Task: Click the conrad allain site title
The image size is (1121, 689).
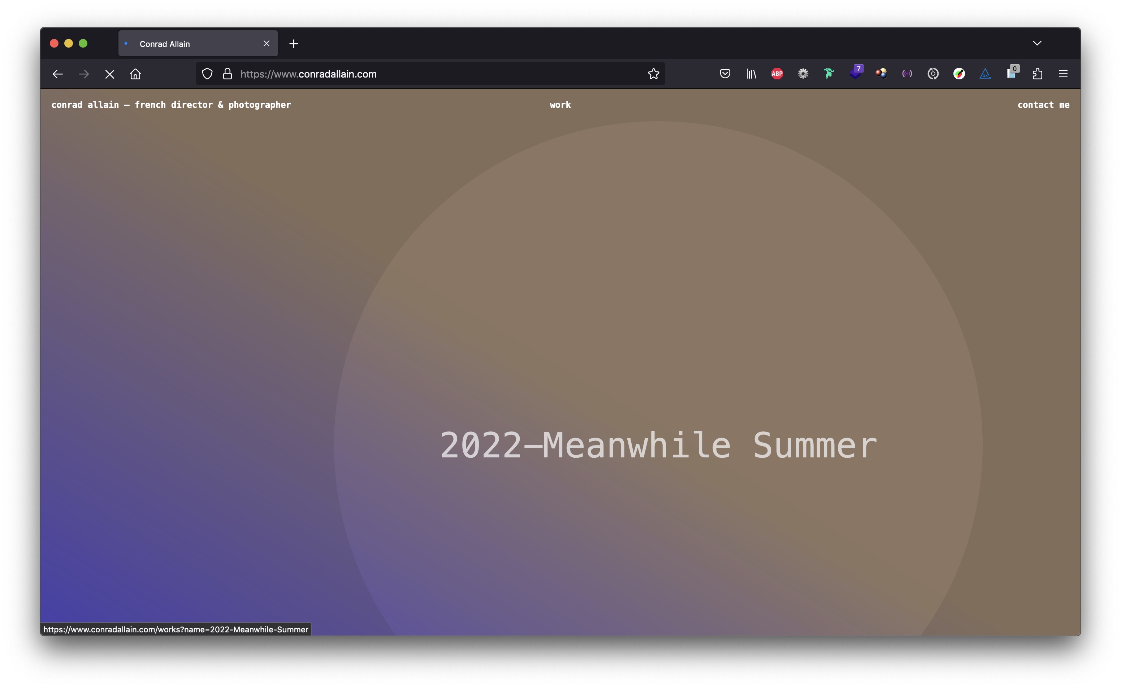Action: tap(171, 105)
